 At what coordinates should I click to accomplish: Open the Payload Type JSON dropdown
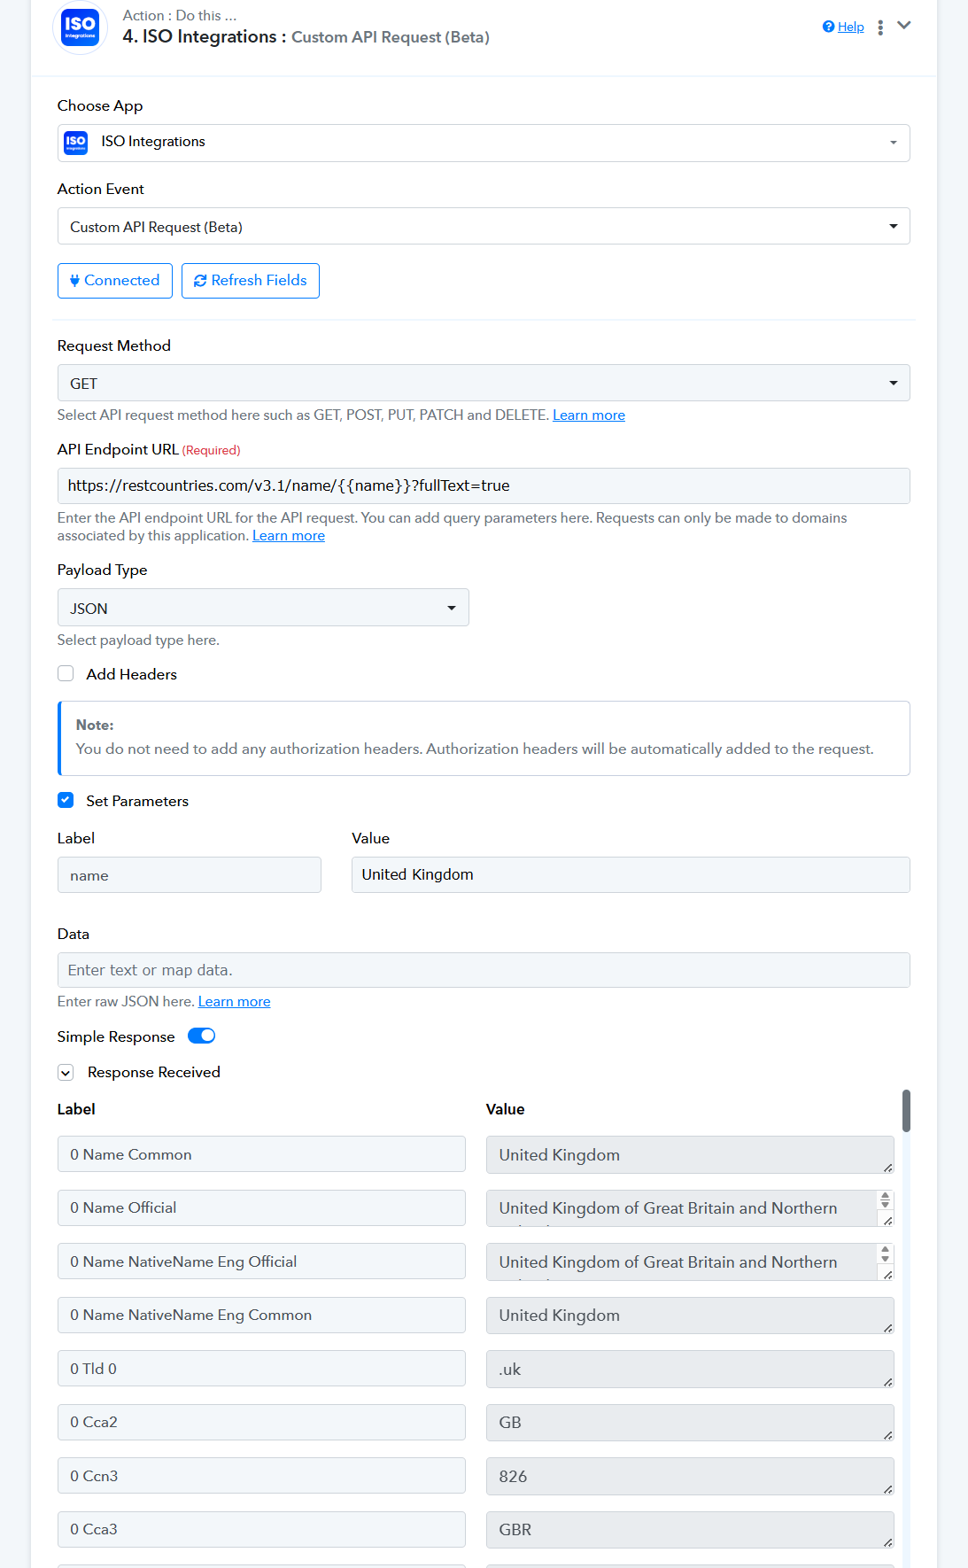pyautogui.click(x=263, y=608)
